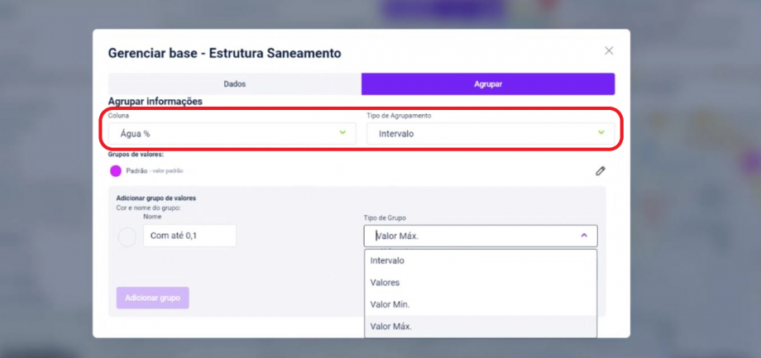Click the Gerenciar base dialog title
Image resolution: width=761 pixels, height=358 pixels.
tap(224, 53)
